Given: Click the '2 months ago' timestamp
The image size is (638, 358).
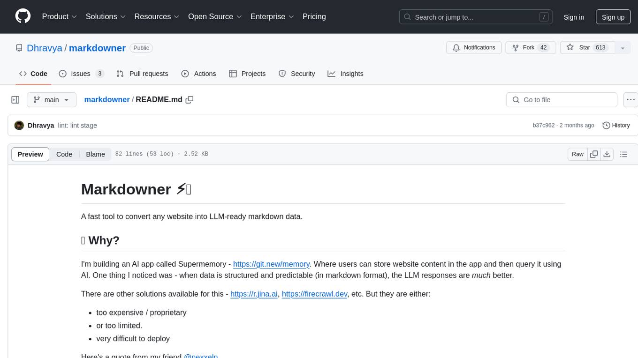Looking at the screenshot, I should pyautogui.click(x=577, y=126).
